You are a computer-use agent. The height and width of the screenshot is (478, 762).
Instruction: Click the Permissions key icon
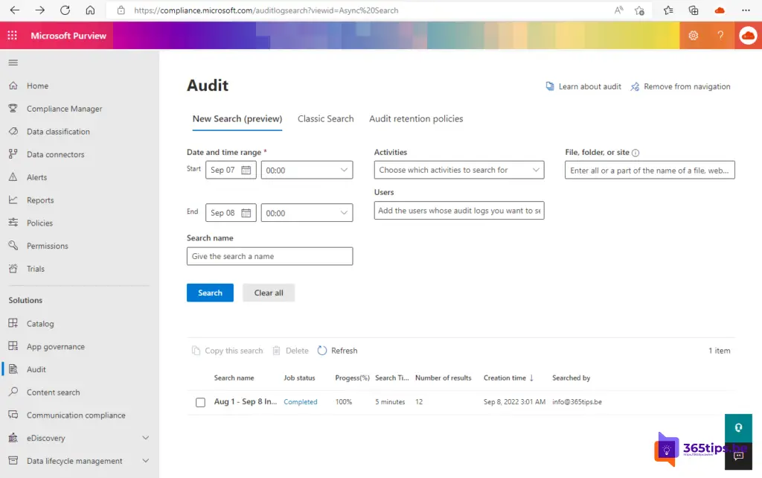(13, 246)
